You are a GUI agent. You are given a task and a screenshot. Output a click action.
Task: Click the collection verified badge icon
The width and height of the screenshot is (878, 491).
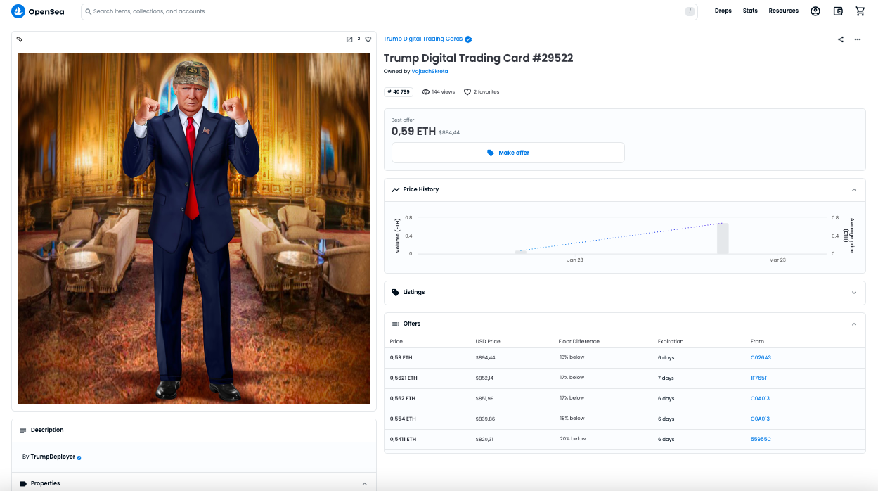(x=468, y=39)
